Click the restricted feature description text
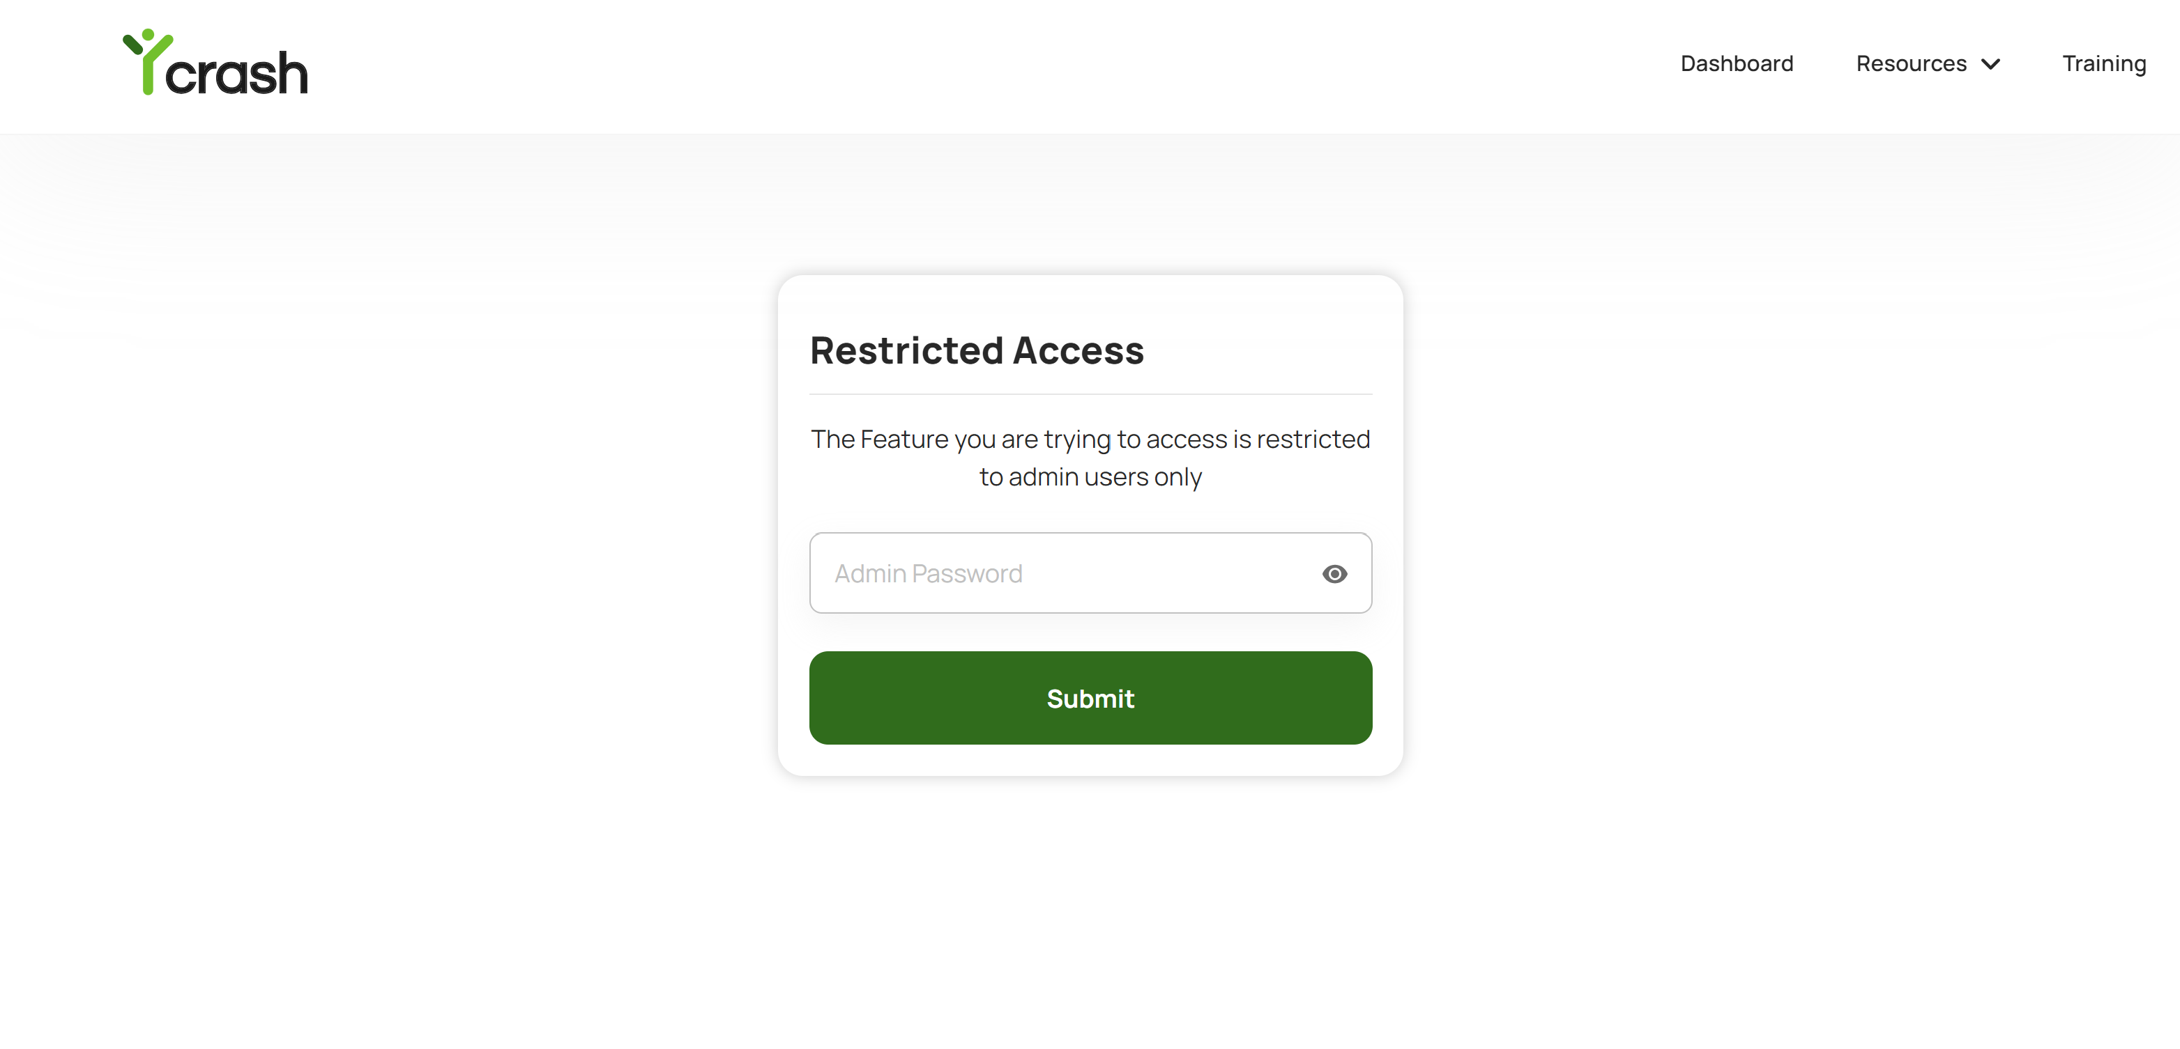2180x1049 pixels. [x=1090, y=440]
